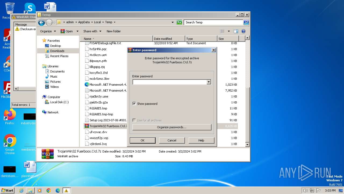This screenshot has width=344, height=194.
Task: Click the Forward navigation arrow in Explorer
Action: point(49,22)
